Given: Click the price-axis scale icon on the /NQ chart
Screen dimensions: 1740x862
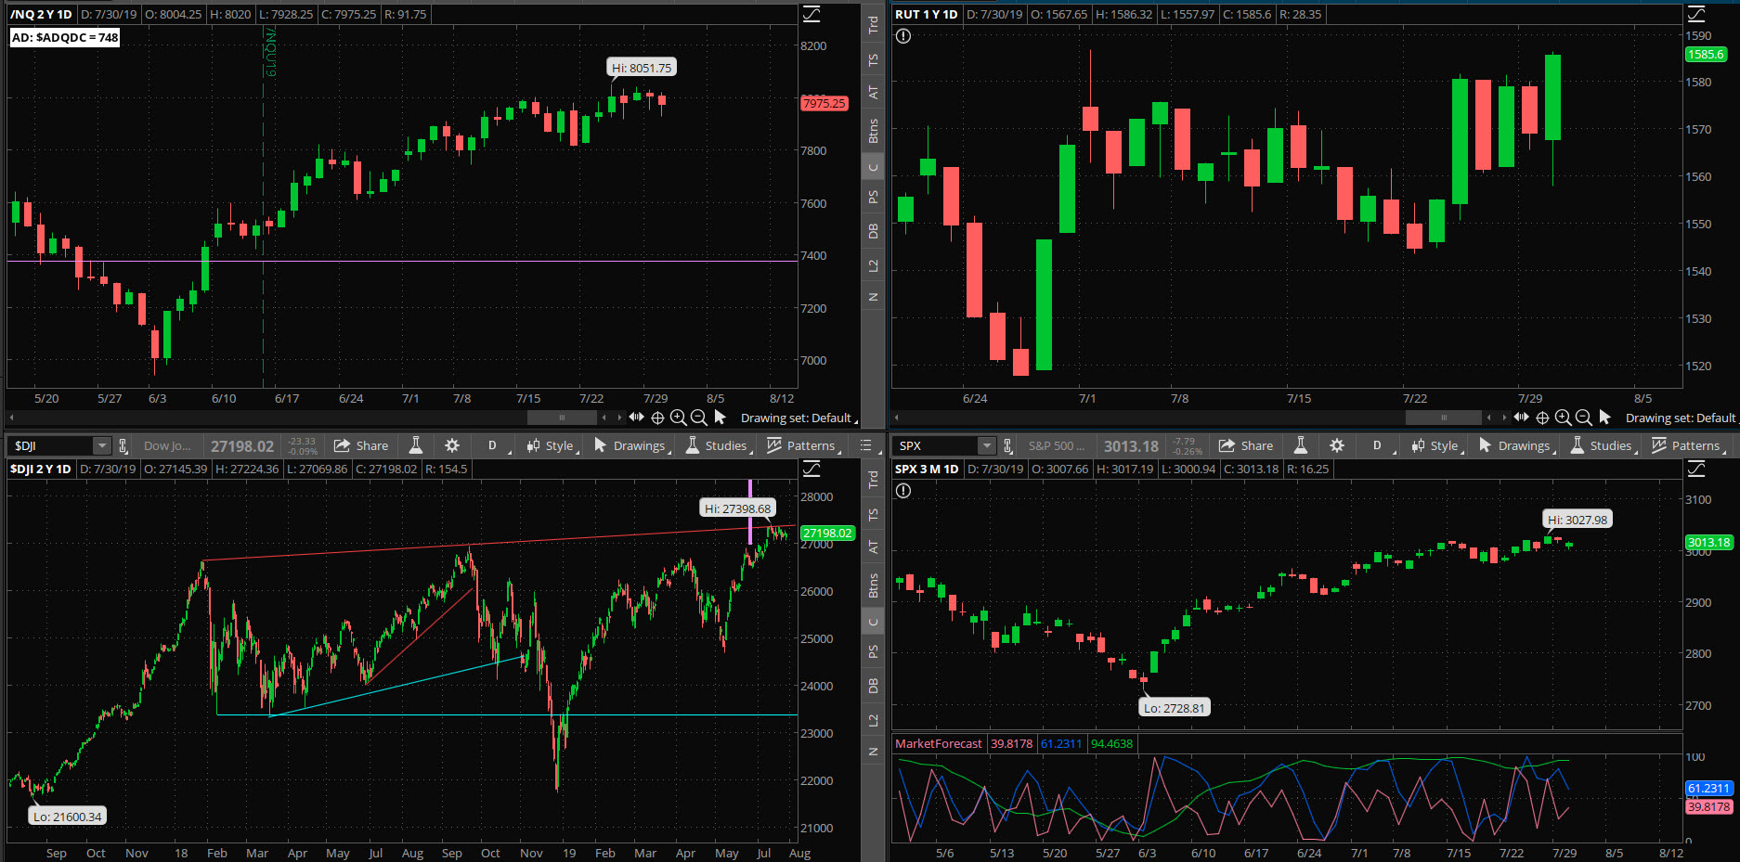Looking at the screenshot, I should click(812, 14).
